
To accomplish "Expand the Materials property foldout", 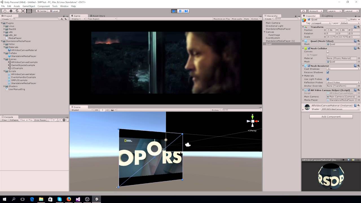I will [303, 76].
